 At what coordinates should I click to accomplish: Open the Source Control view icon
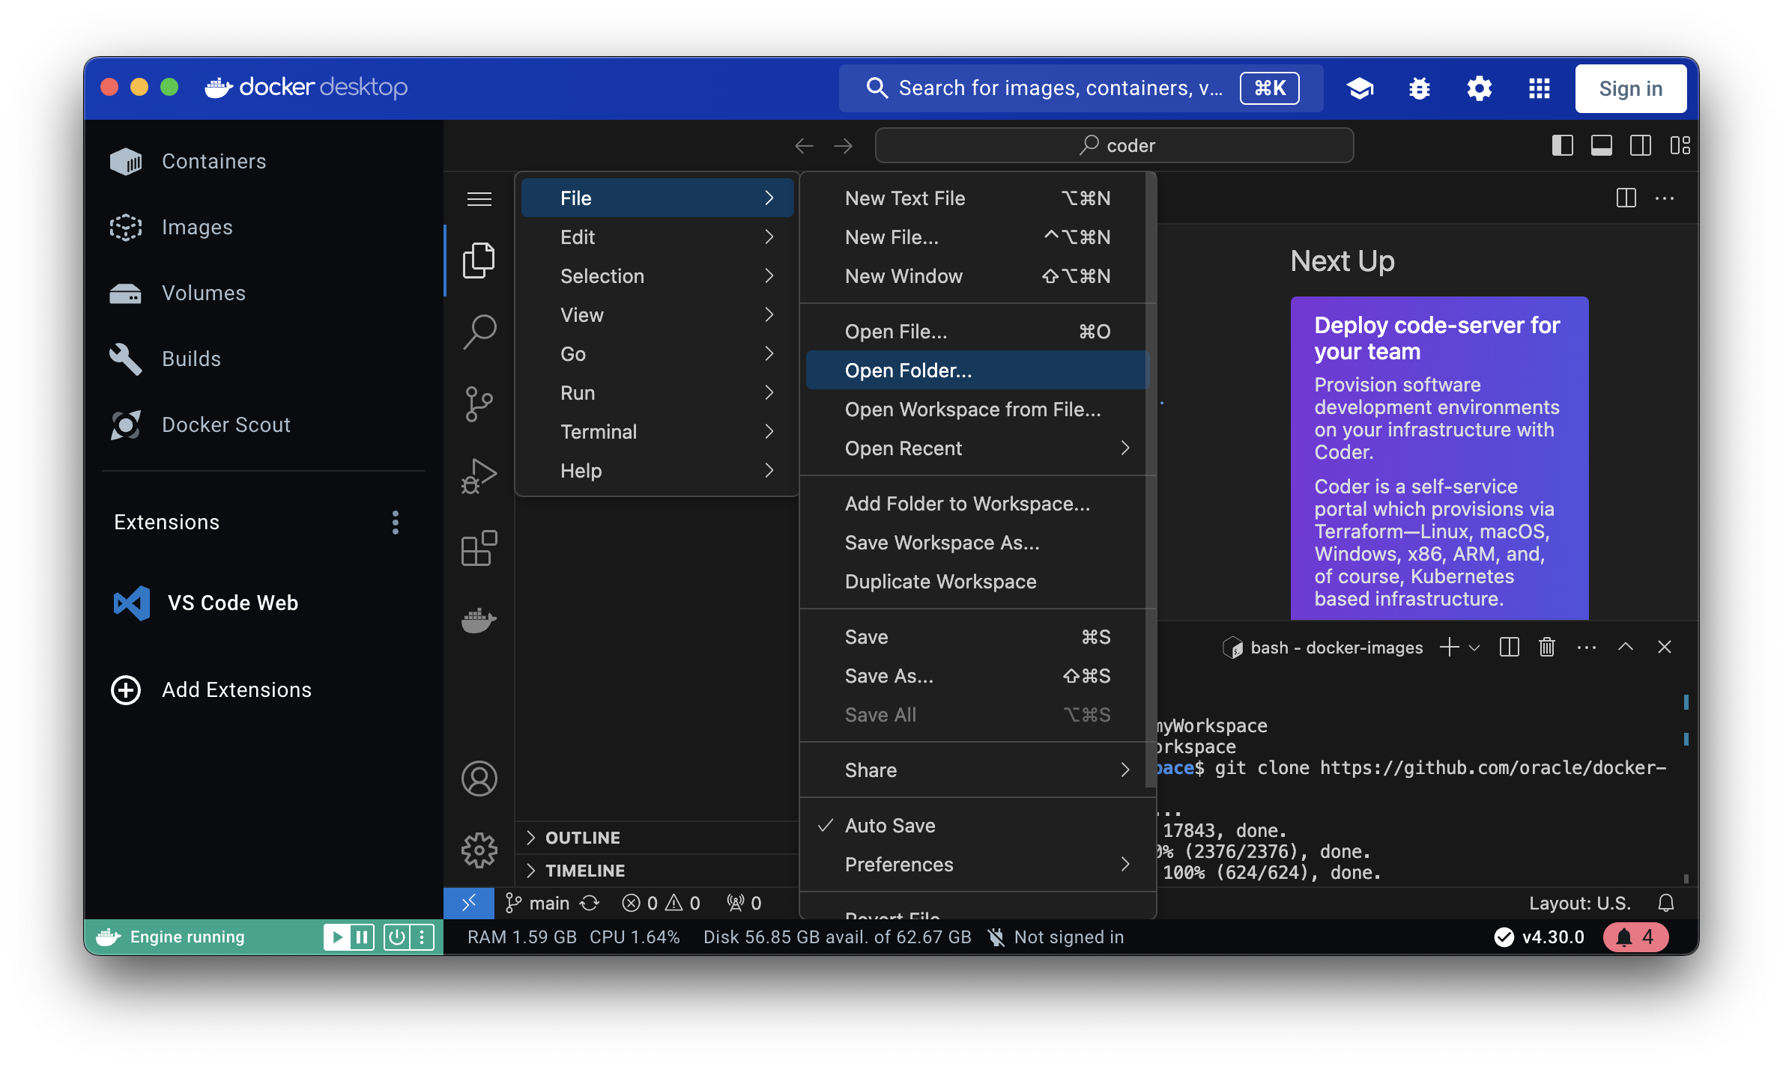tap(479, 404)
